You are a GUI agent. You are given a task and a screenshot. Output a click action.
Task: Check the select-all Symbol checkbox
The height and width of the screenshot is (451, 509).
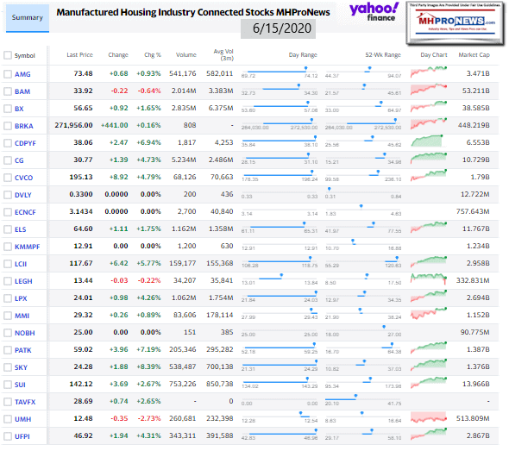(x=8, y=55)
